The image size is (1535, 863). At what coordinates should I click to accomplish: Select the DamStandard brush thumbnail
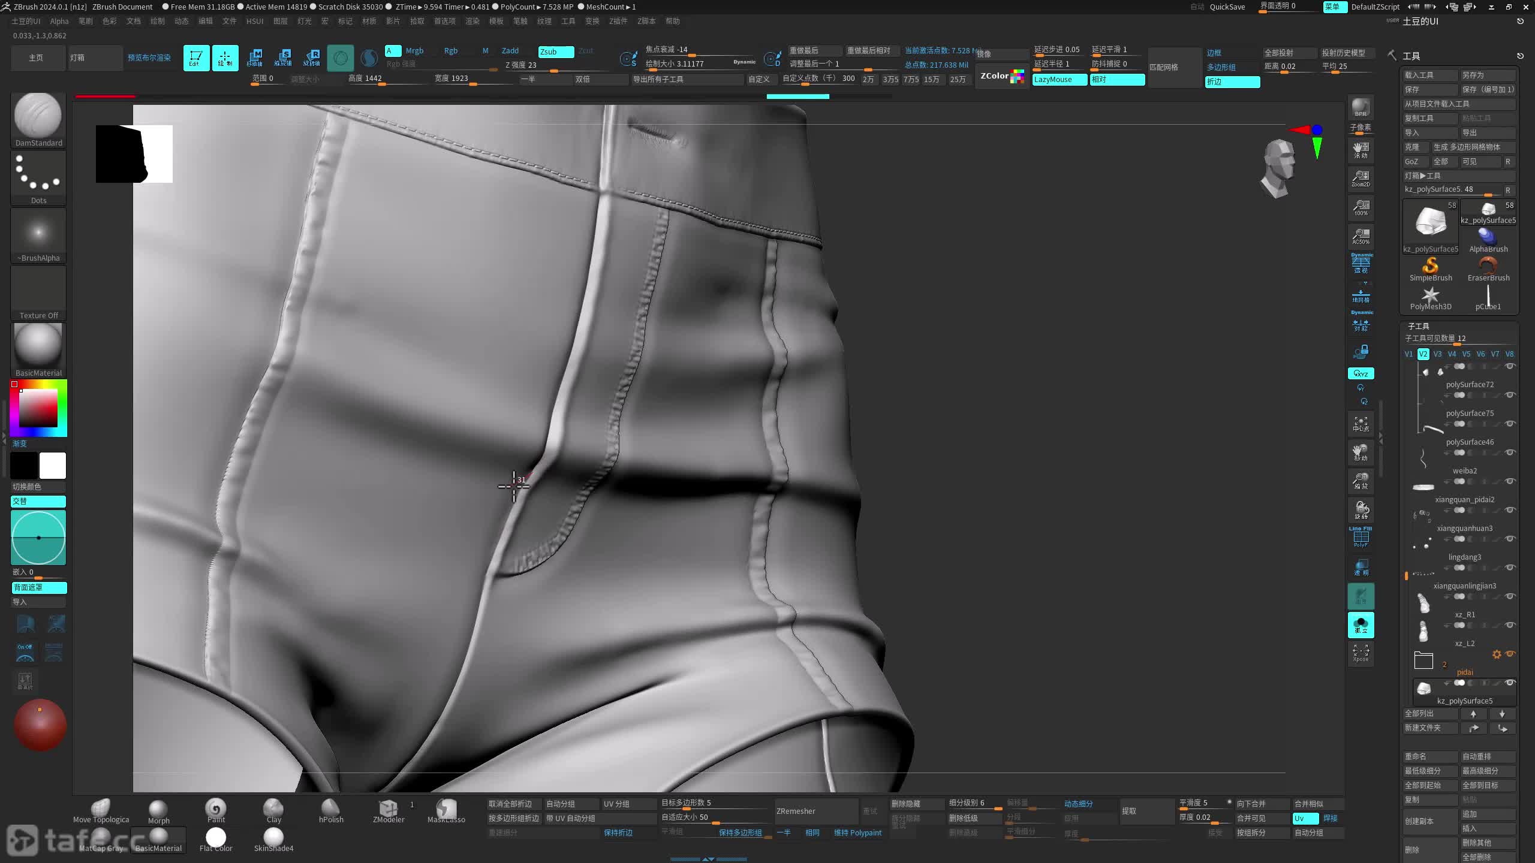(38, 120)
